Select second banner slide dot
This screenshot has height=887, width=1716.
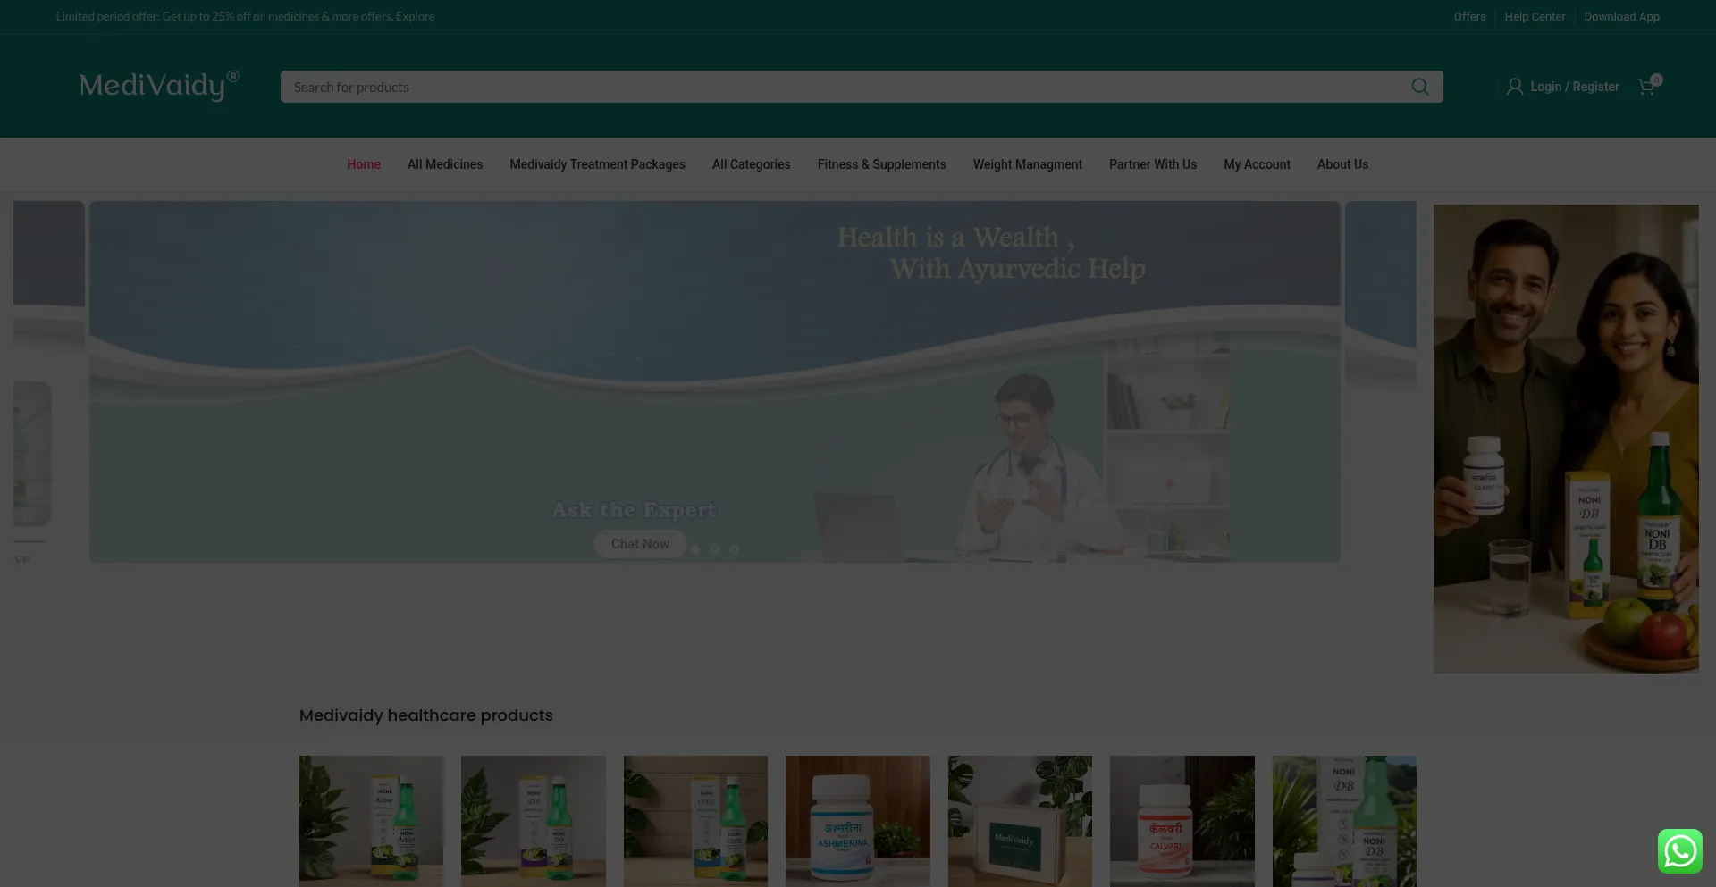pyautogui.click(x=715, y=549)
